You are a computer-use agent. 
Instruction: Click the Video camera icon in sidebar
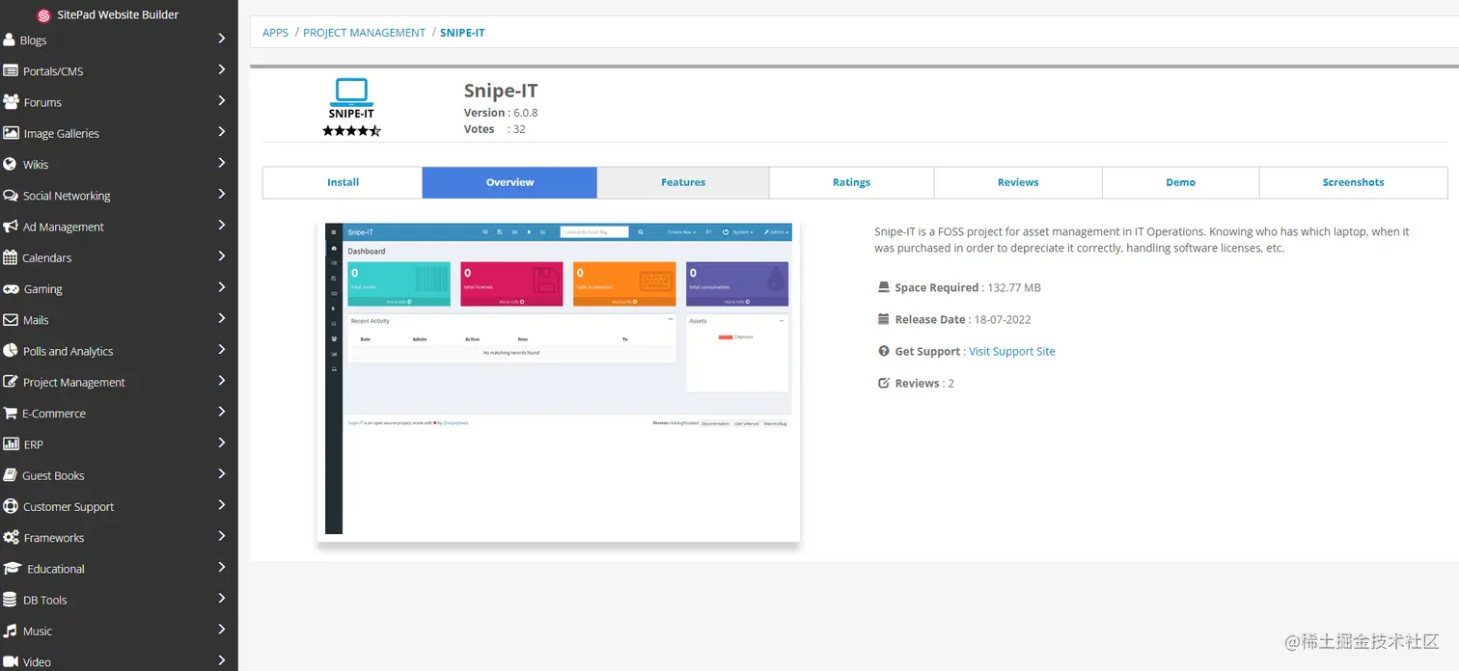pos(11,661)
